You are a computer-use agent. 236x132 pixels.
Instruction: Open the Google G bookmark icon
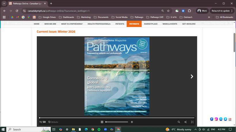click(23, 17)
